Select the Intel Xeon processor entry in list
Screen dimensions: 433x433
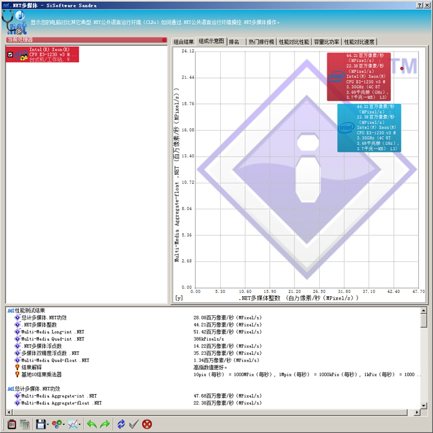pyautogui.click(x=42, y=55)
